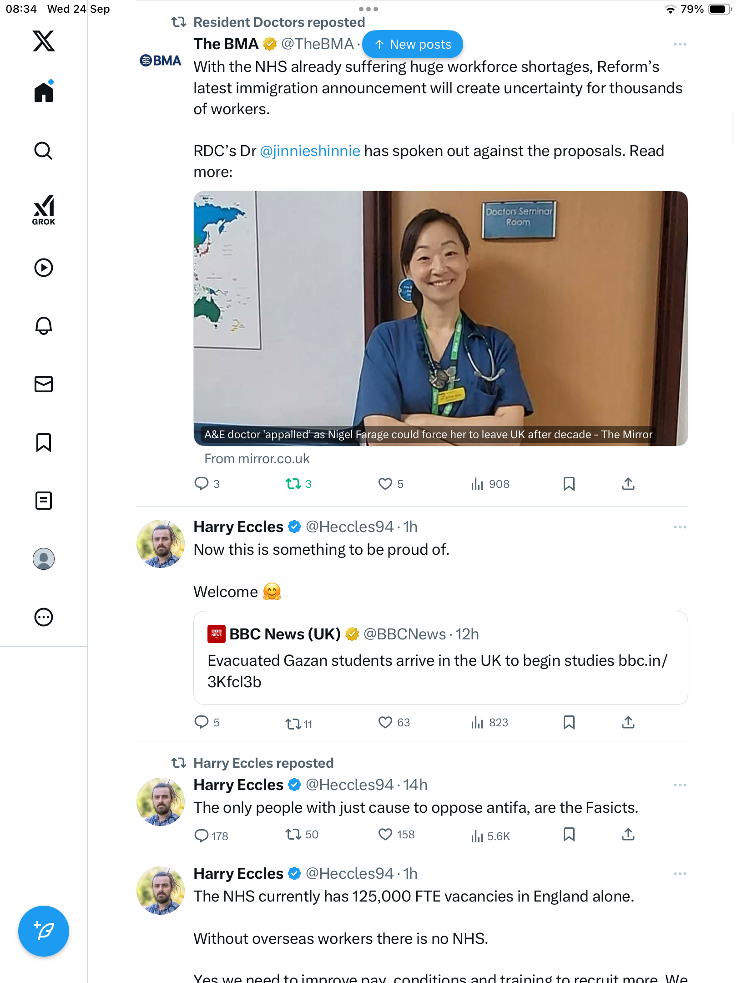Bookmark Harry Eccles' antifa post
Screen dimensions: 737x983
tap(569, 834)
